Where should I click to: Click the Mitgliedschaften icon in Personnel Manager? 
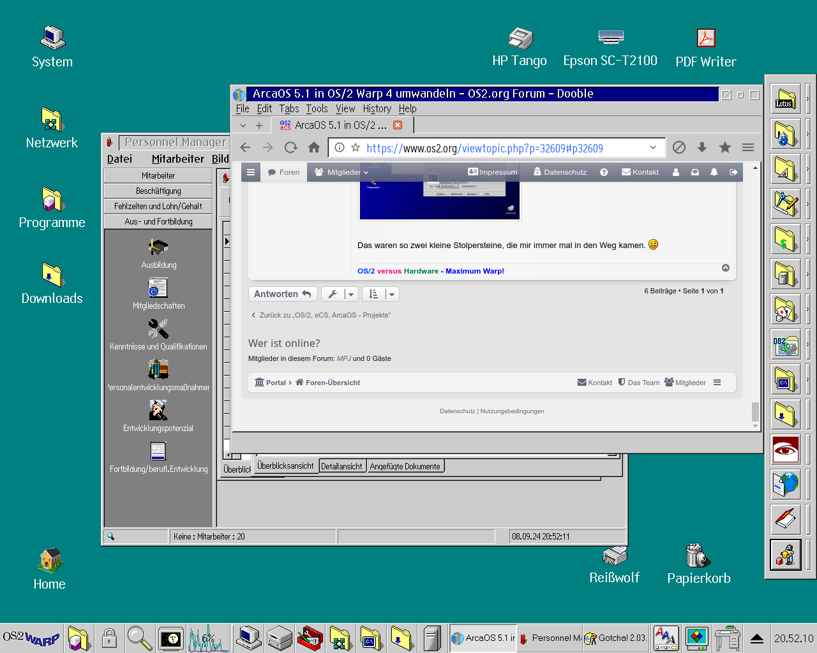coord(158,288)
